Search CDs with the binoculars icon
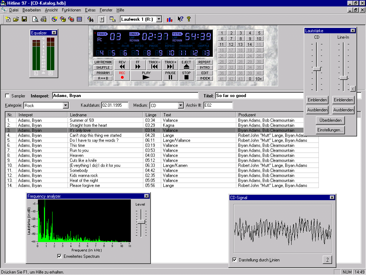366x275 pixels. tap(90, 19)
